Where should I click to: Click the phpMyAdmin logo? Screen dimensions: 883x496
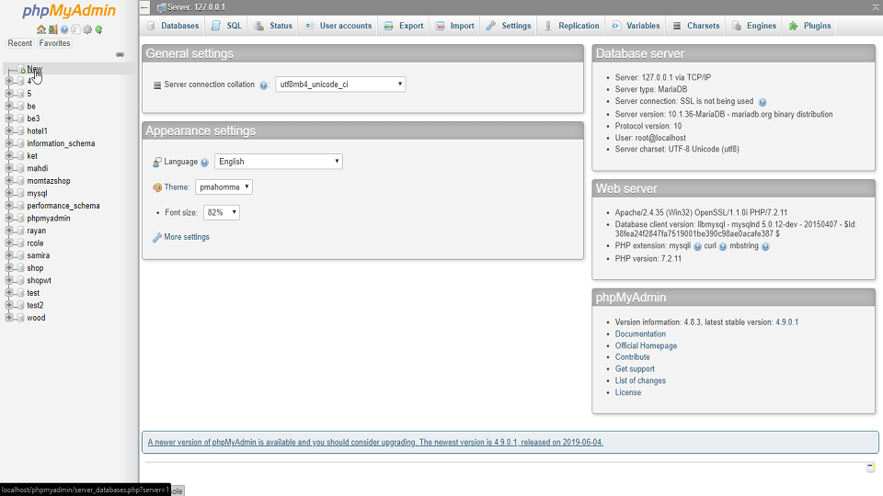69,11
